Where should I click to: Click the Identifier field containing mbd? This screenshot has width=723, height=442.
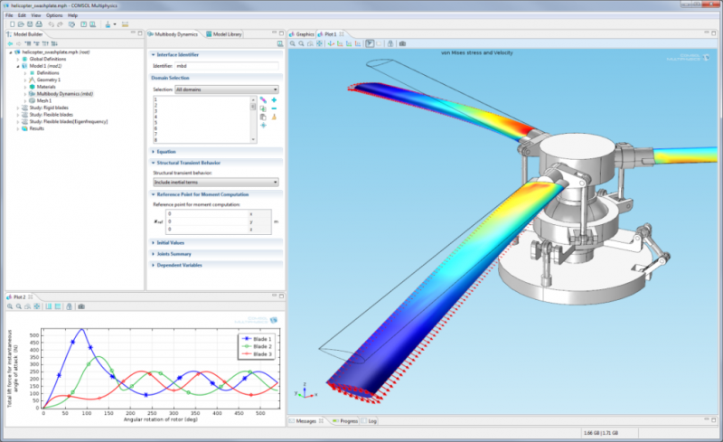coord(227,66)
